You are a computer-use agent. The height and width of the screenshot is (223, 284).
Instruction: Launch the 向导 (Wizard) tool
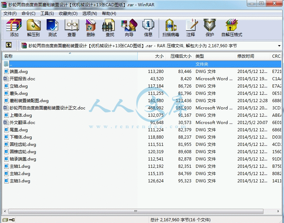[129, 28]
